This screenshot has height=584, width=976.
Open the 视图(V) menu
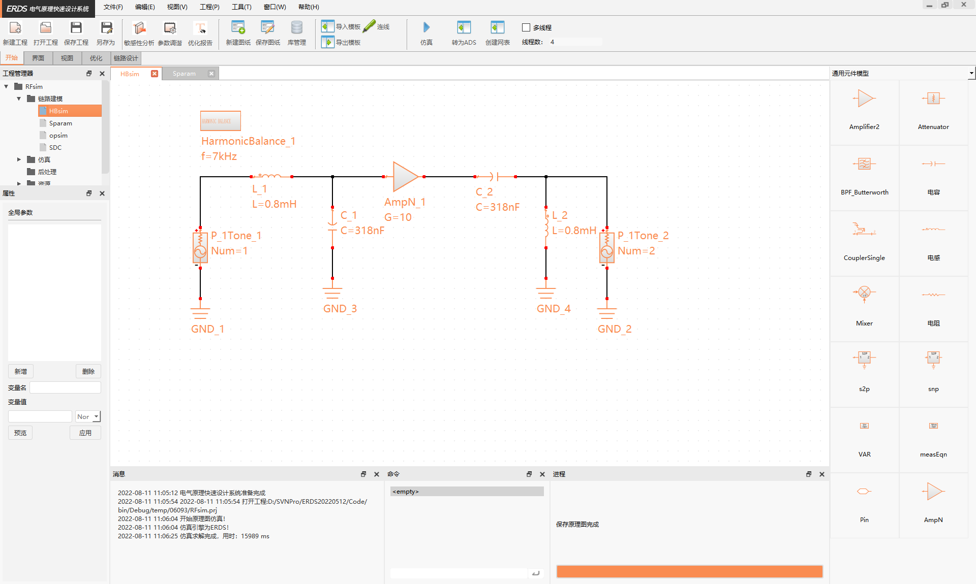[177, 7]
